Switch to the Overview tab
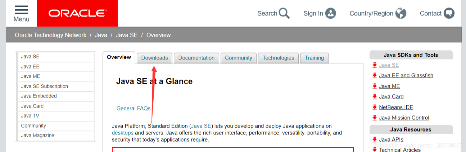 click(119, 57)
